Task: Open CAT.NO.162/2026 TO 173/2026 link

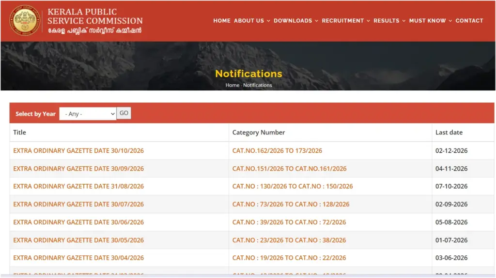Action: 277,151
